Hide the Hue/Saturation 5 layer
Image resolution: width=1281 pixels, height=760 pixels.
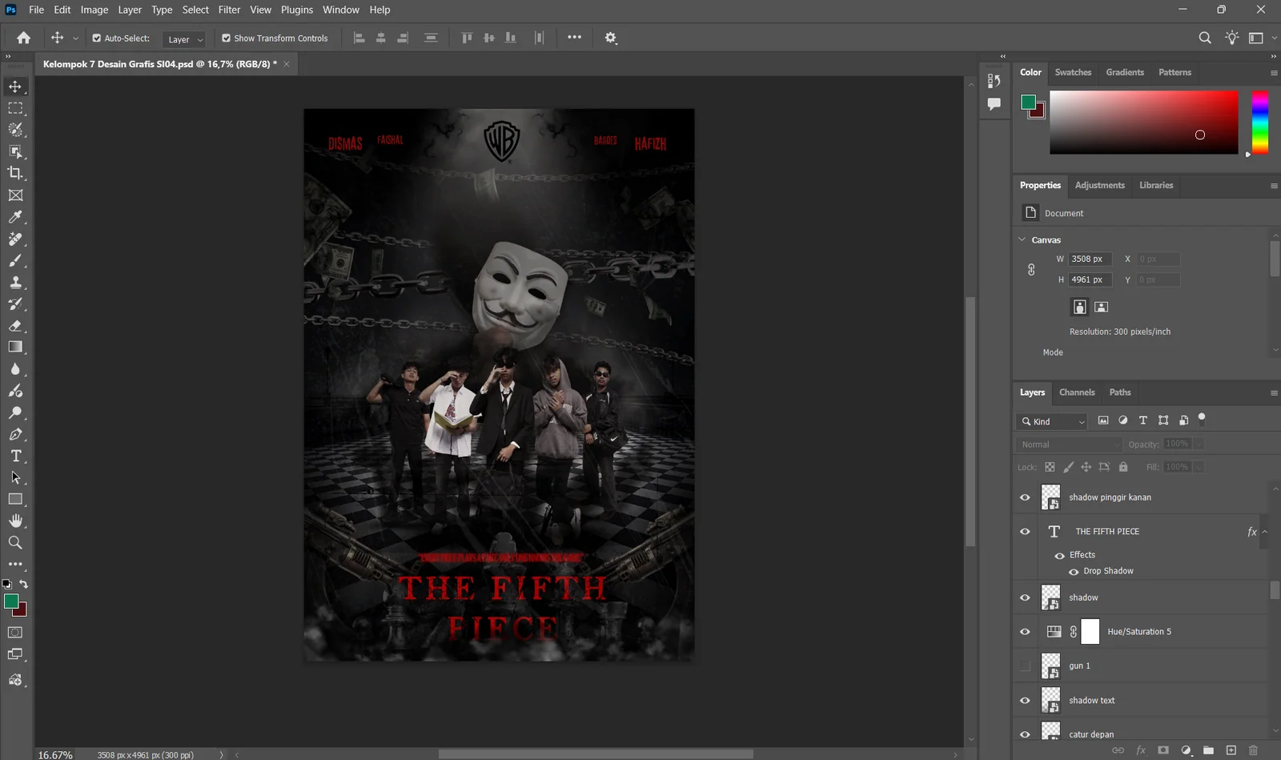coord(1025,632)
